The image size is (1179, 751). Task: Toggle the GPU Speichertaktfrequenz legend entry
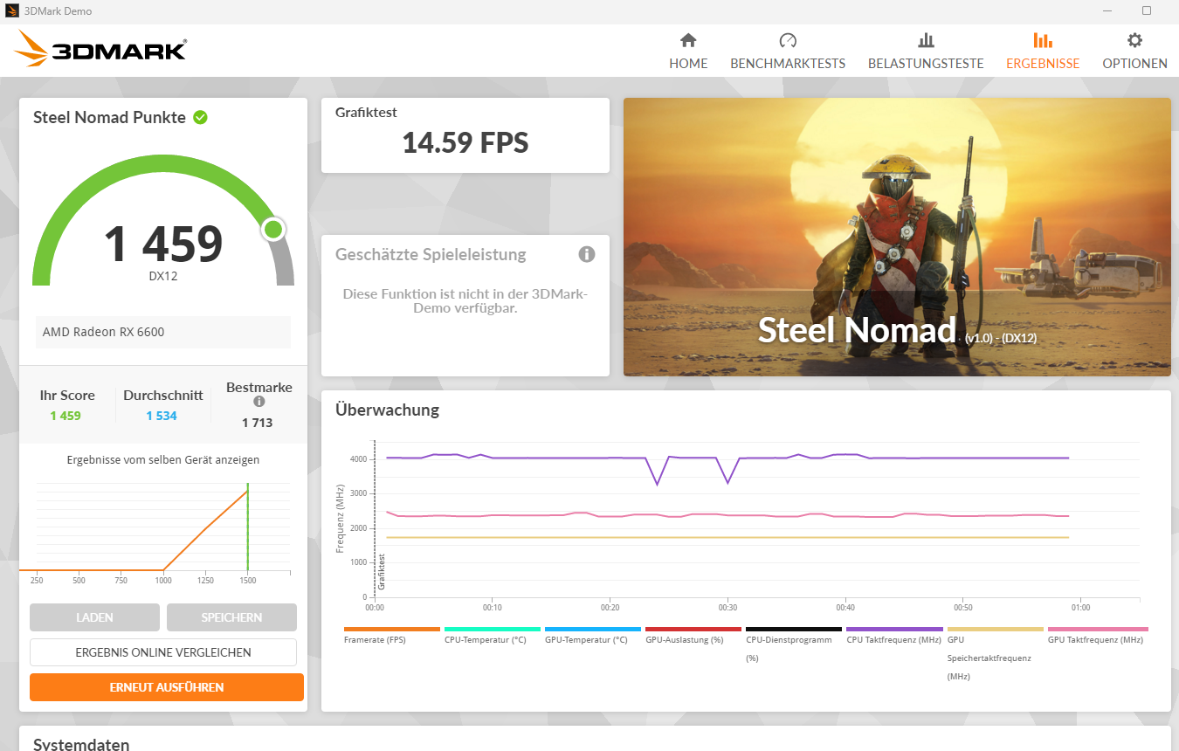tap(995, 653)
